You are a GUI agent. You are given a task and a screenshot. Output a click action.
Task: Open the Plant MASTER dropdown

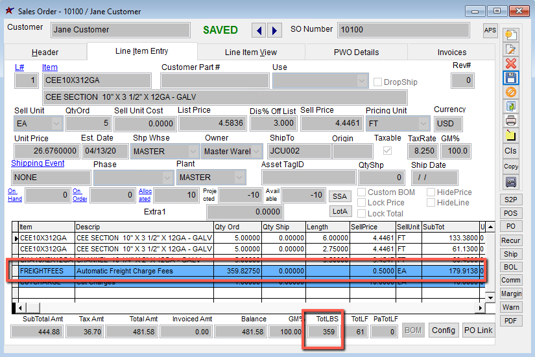239,178
